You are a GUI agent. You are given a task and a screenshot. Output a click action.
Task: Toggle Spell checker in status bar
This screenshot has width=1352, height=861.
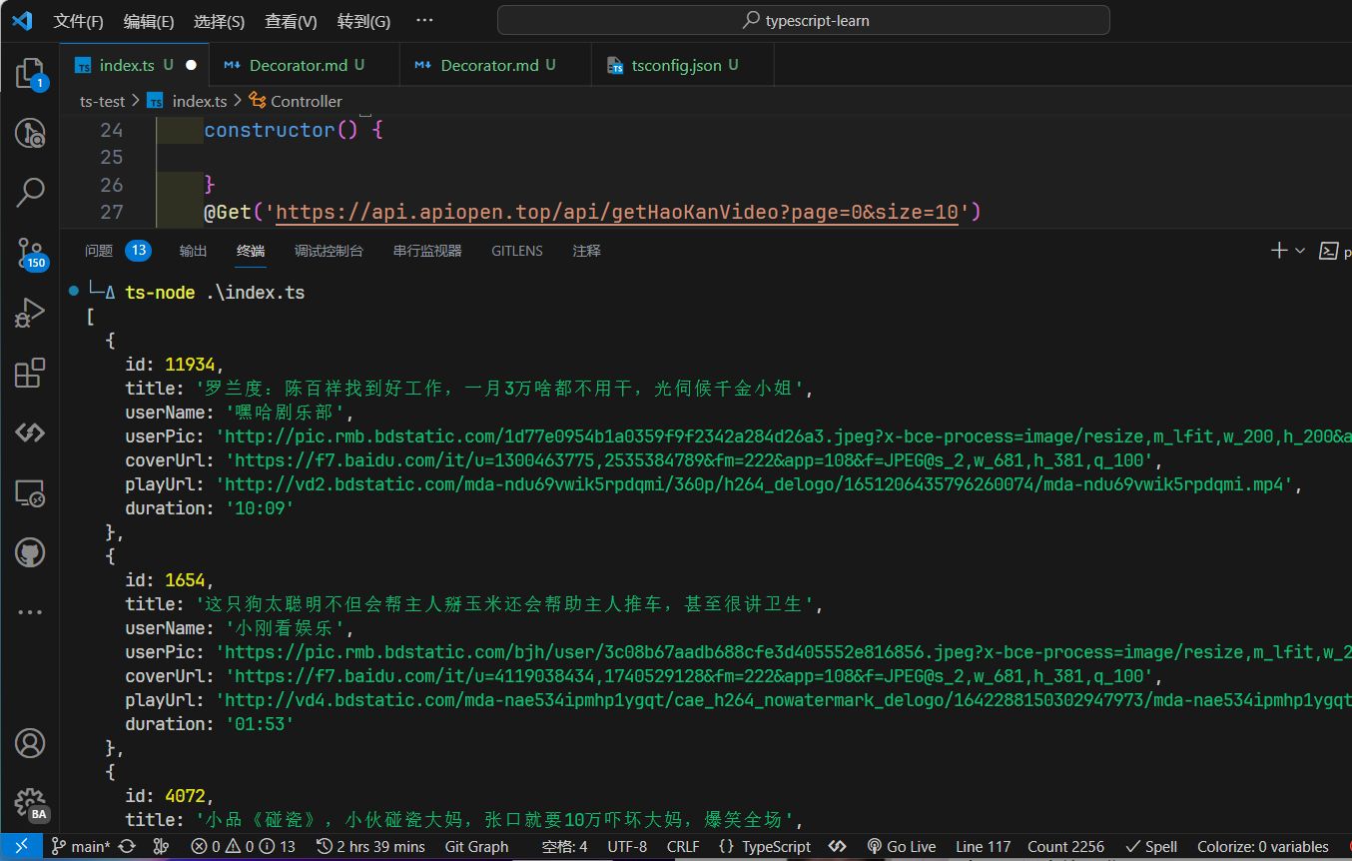(x=1150, y=846)
